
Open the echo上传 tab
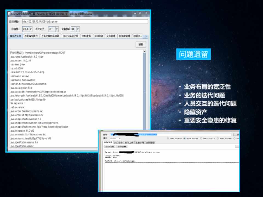(x=86, y=36)
